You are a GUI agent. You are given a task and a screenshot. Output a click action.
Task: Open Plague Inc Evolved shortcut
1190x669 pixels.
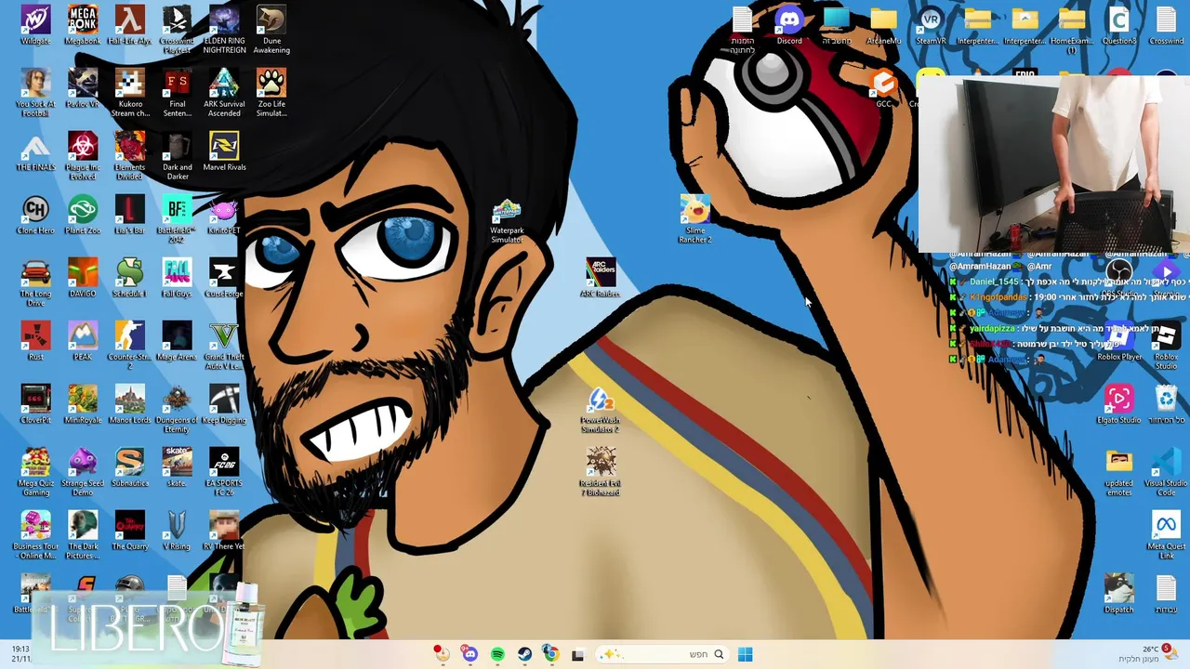[x=83, y=156]
